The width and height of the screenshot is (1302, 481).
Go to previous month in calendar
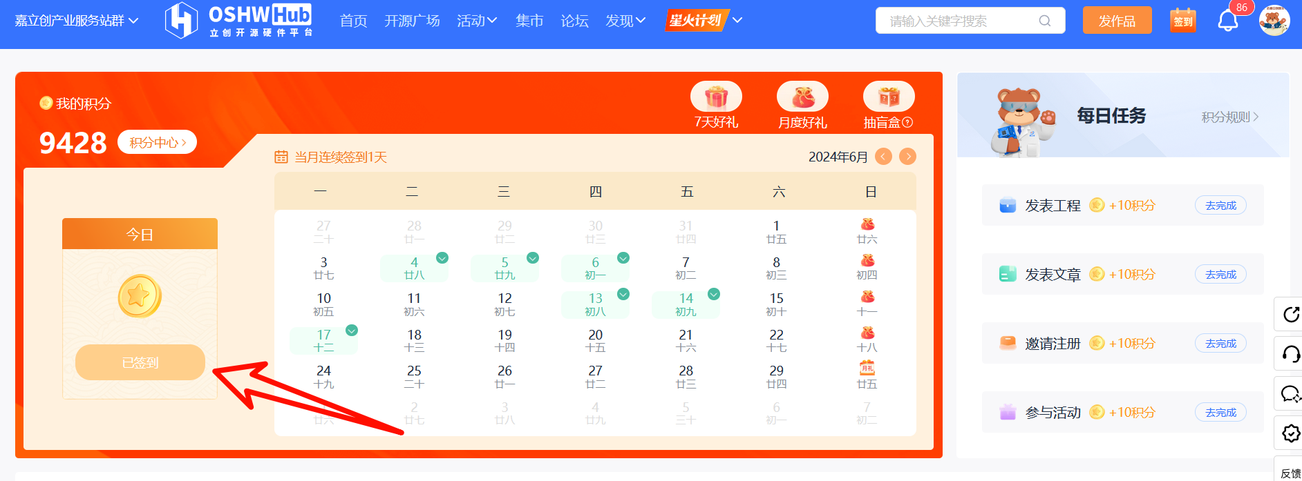(883, 157)
